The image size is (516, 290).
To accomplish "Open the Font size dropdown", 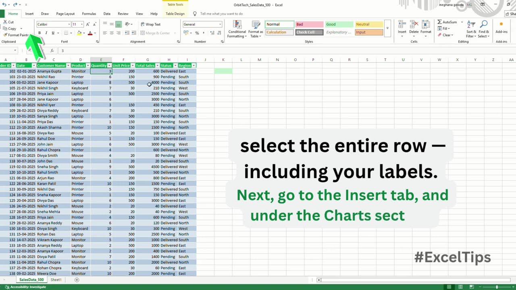I will pos(82,24).
